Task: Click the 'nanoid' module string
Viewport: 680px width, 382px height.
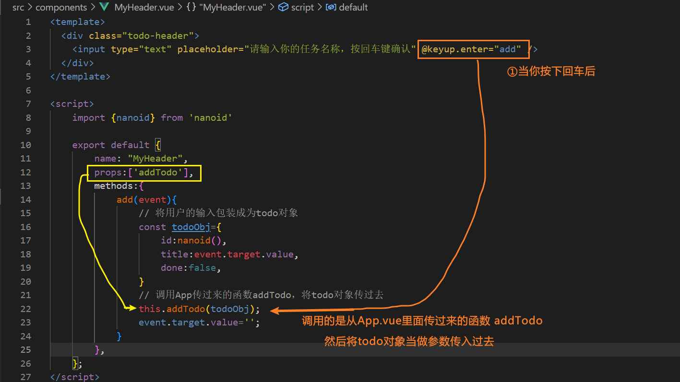Action: point(210,118)
